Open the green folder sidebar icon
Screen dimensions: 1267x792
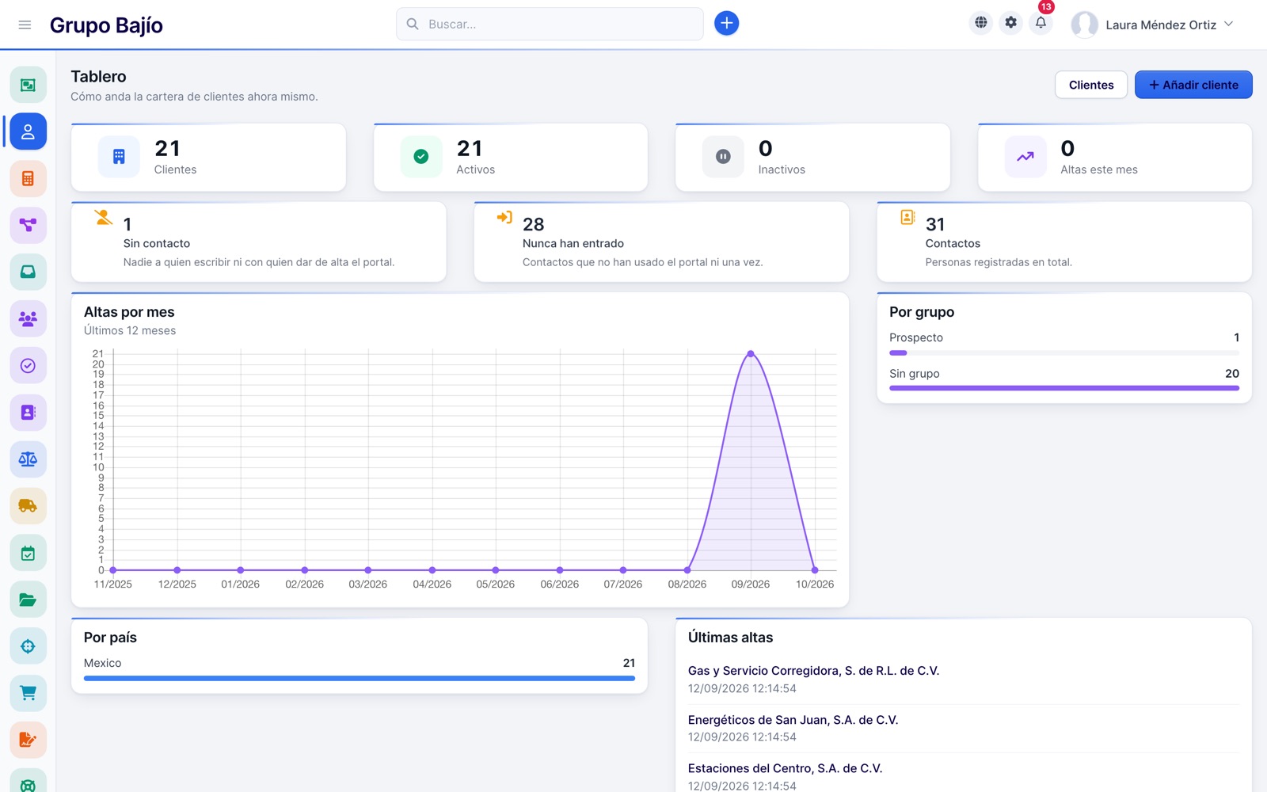click(x=28, y=600)
